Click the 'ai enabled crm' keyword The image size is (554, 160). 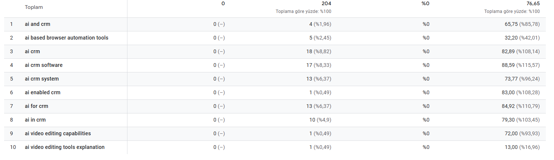[42, 92]
